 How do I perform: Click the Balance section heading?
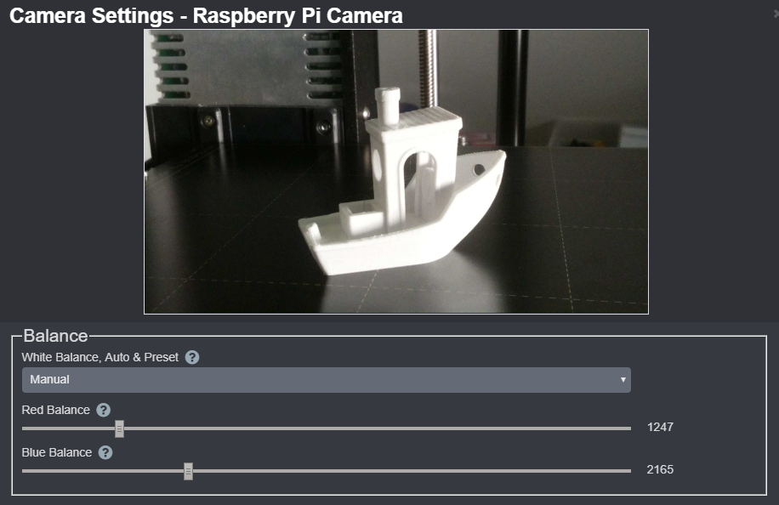click(55, 336)
